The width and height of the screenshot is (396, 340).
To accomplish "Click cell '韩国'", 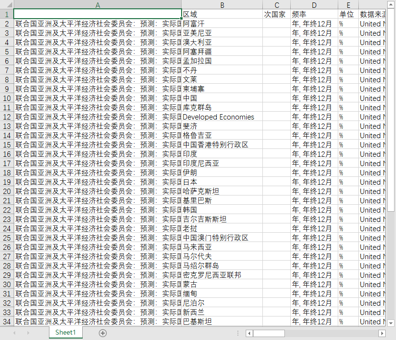I will tap(222, 210).
